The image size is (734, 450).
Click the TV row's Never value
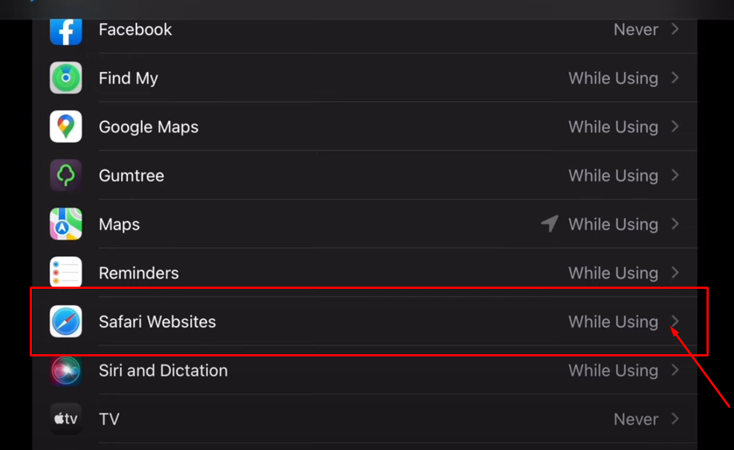636,419
